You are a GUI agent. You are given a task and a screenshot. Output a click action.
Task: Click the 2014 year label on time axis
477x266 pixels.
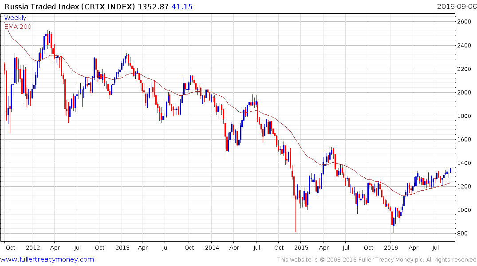tap(212, 247)
